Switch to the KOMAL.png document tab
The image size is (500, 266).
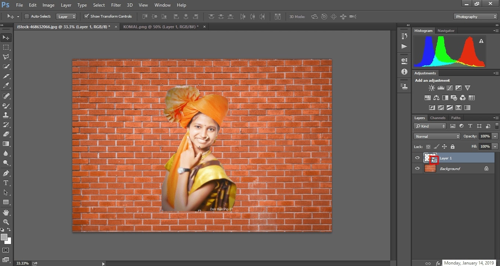point(160,27)
